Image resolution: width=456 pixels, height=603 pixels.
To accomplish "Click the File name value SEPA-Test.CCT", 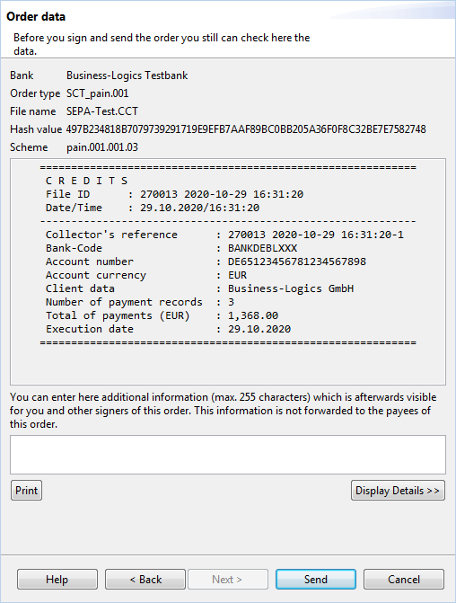I will click(102, 111).
